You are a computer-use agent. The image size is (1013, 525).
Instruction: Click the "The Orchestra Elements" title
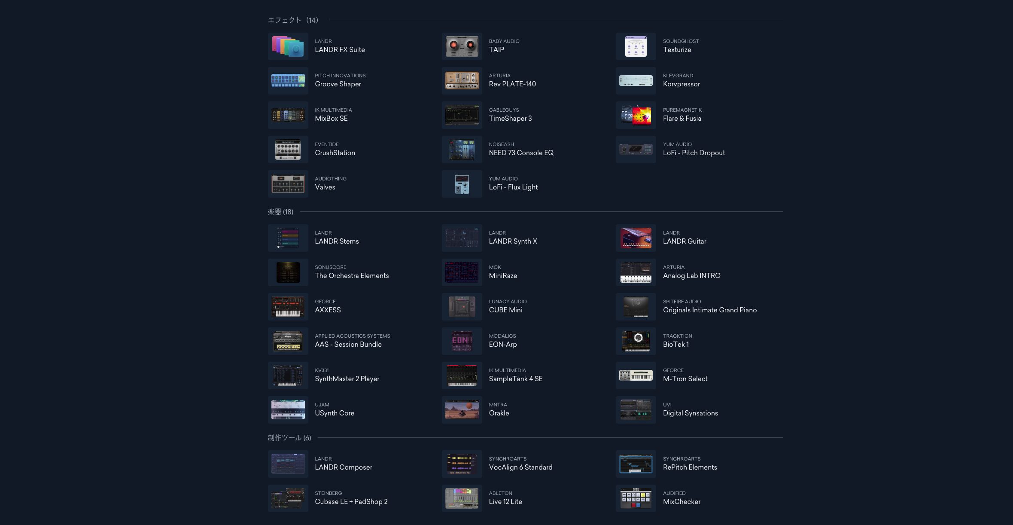pyautogui.click(x=352, y=276)
